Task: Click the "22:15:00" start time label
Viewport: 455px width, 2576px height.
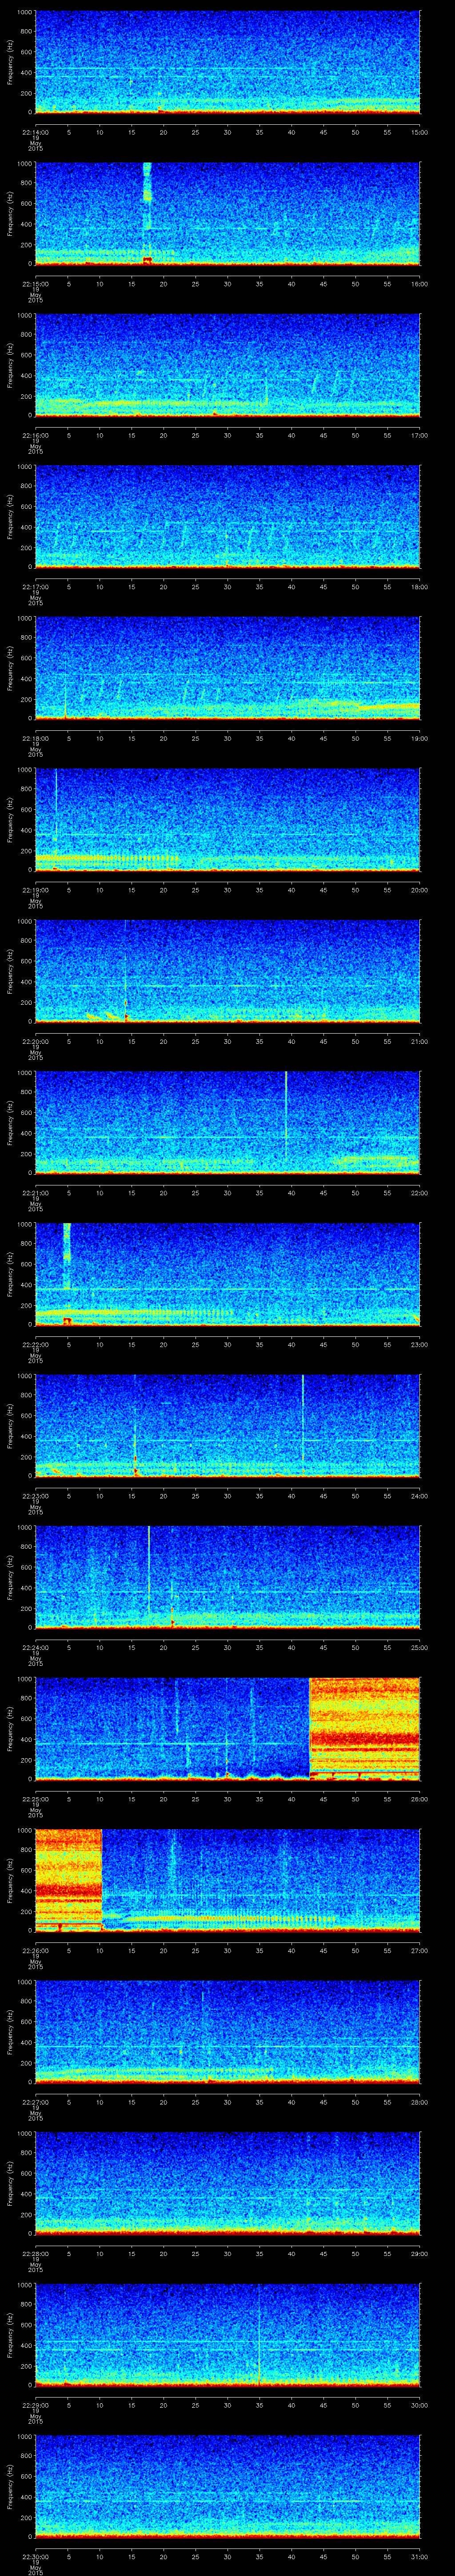Action: tap(36, 284)
